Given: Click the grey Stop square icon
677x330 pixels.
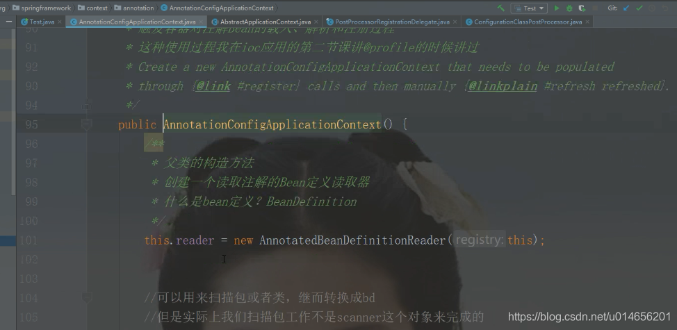Looking at the screenshot, I should [x=595, y=8].
